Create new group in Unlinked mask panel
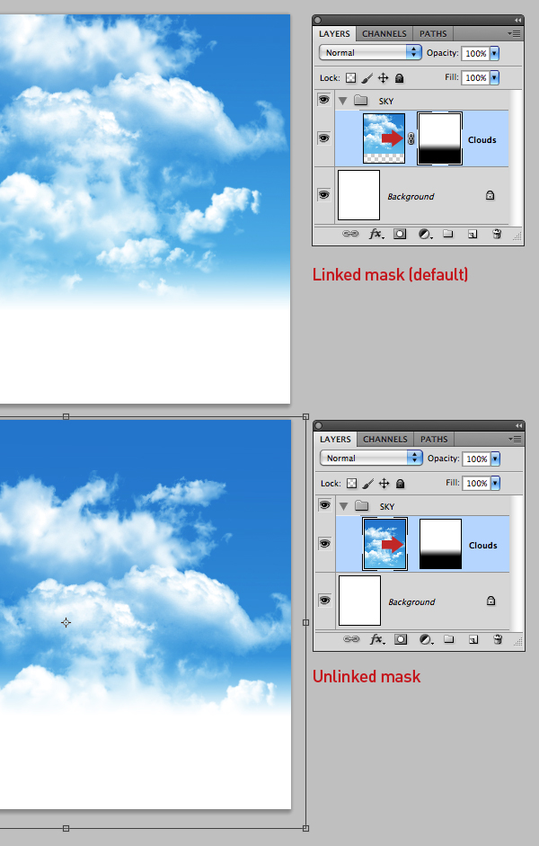This screenshot has height=846, width=539. [449, 639]
